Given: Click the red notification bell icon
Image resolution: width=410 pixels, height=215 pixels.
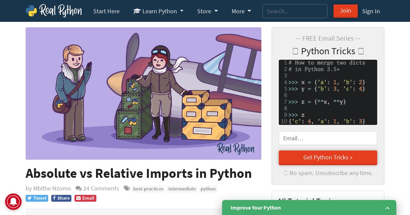Looking at the screenshot, I should click(13, 201).
